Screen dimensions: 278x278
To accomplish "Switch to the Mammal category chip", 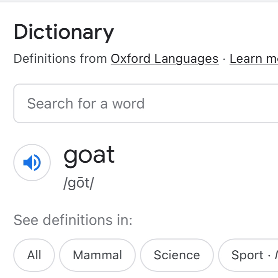I will 97,255.
